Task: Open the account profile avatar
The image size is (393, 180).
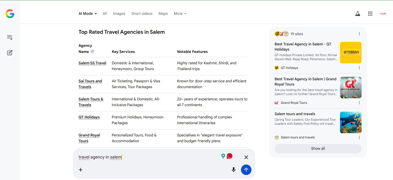Action: point(383,14)
